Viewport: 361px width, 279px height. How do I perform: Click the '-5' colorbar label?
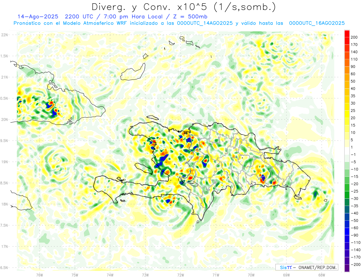tap(354, 162)
